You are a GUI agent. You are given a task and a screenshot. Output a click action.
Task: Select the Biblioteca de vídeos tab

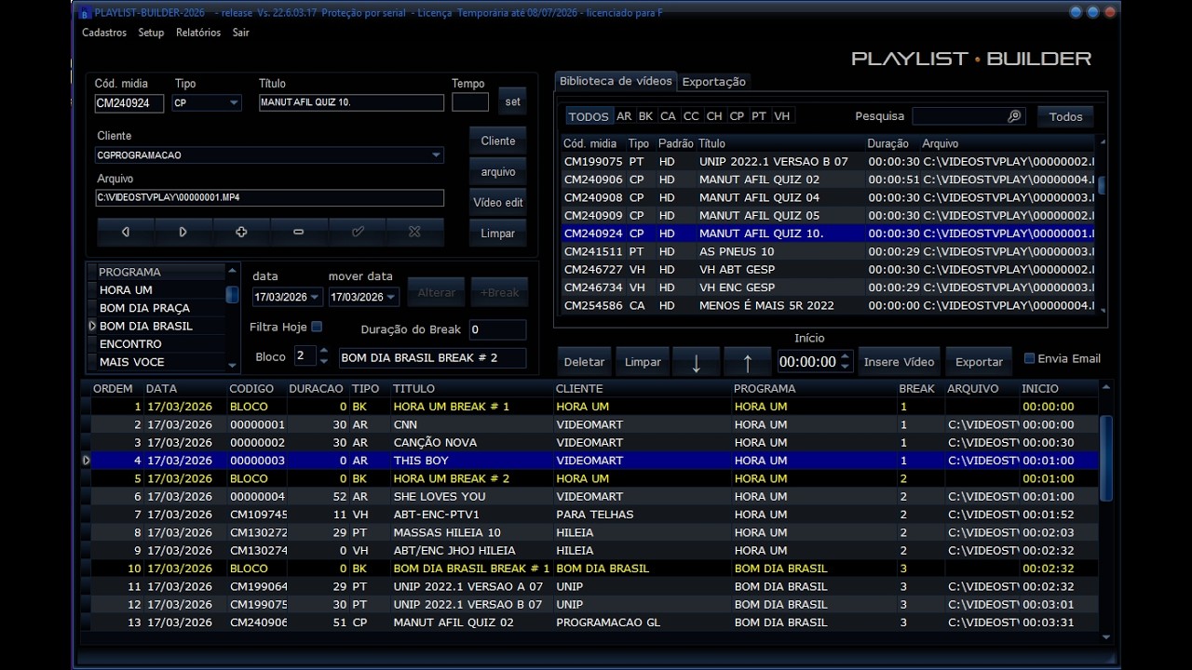pyautogui.click(x=616, y=81)
